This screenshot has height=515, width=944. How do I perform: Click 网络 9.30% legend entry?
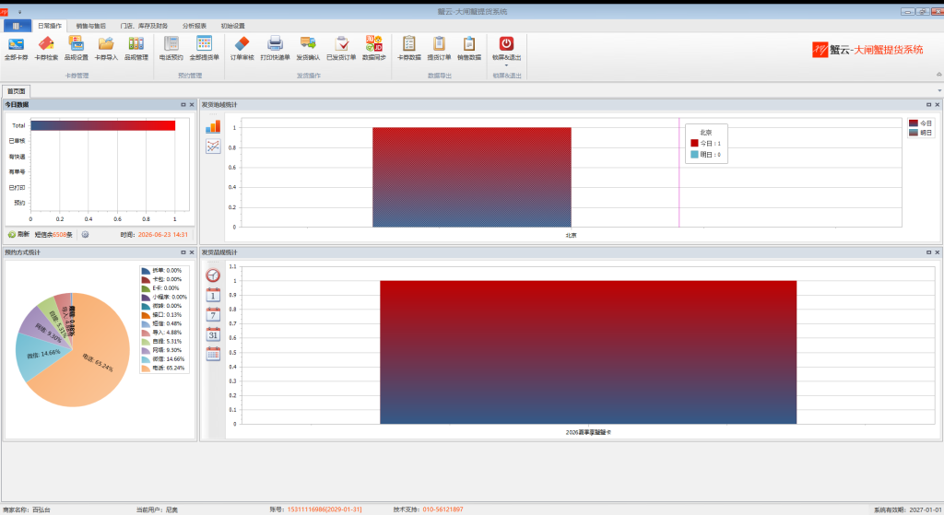pyautogui.click(x=163, y=350)
